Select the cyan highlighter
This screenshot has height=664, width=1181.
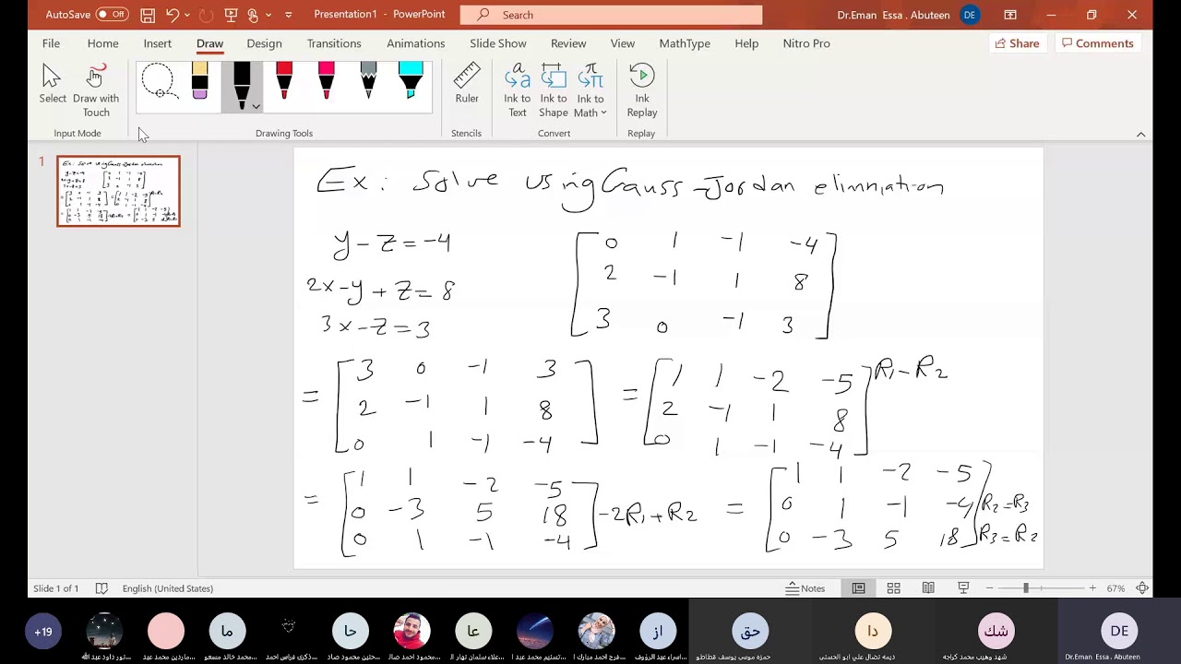pos(411,81)
